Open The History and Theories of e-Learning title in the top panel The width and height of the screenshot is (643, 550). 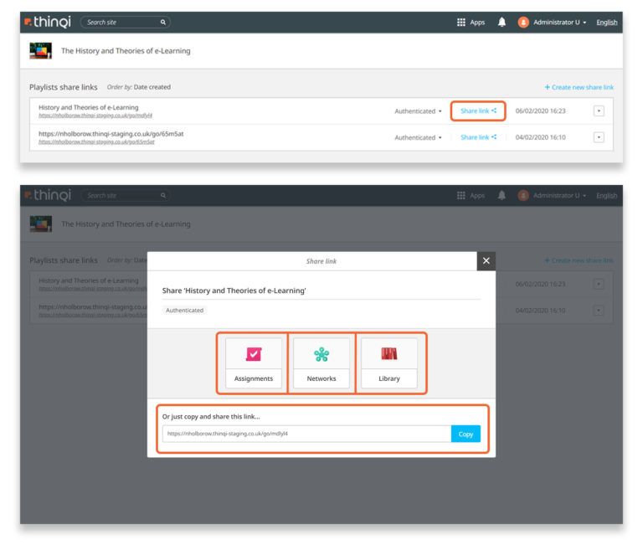126,51
